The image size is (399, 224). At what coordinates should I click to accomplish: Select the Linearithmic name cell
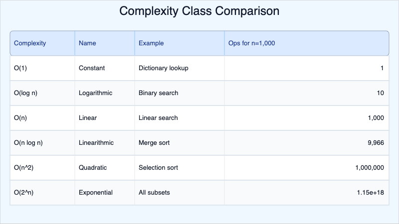[x=96, y=143]
